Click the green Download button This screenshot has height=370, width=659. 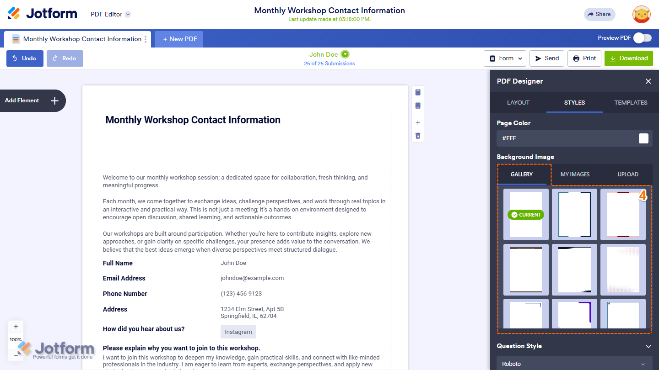click(629, 58)
